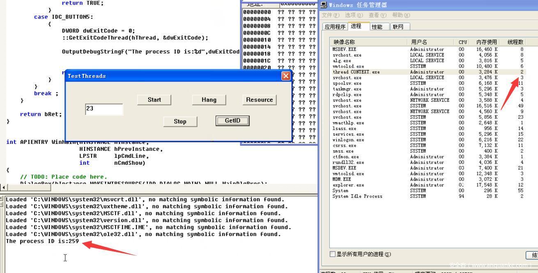The image size is (538, 273).
Task: Toggle 显示所有用户的进程 checkbox
Action: click(x=333, y=254)
